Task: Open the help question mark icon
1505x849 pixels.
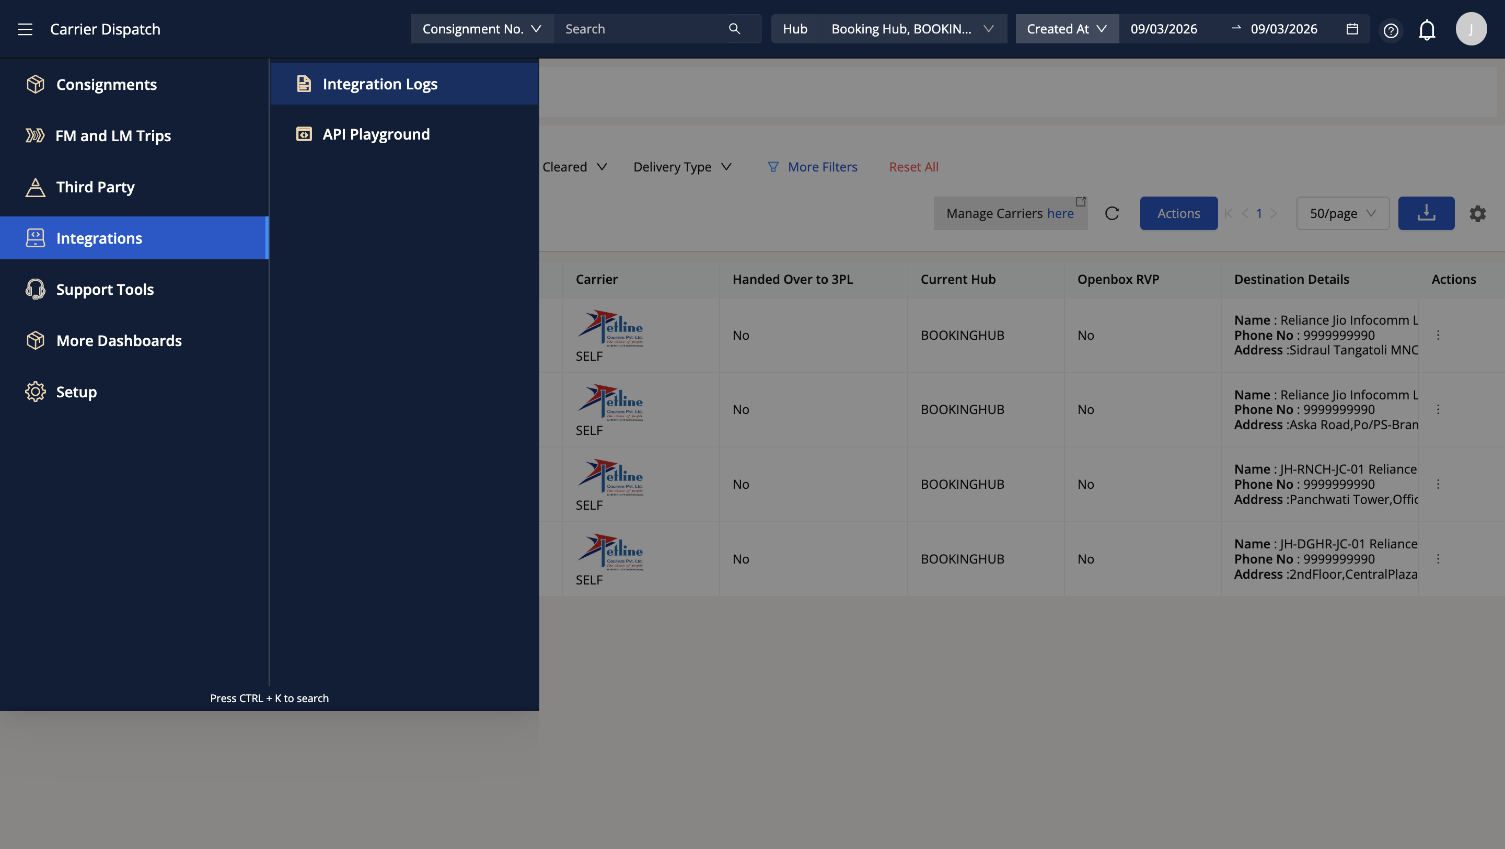Action: (1391, 30)
